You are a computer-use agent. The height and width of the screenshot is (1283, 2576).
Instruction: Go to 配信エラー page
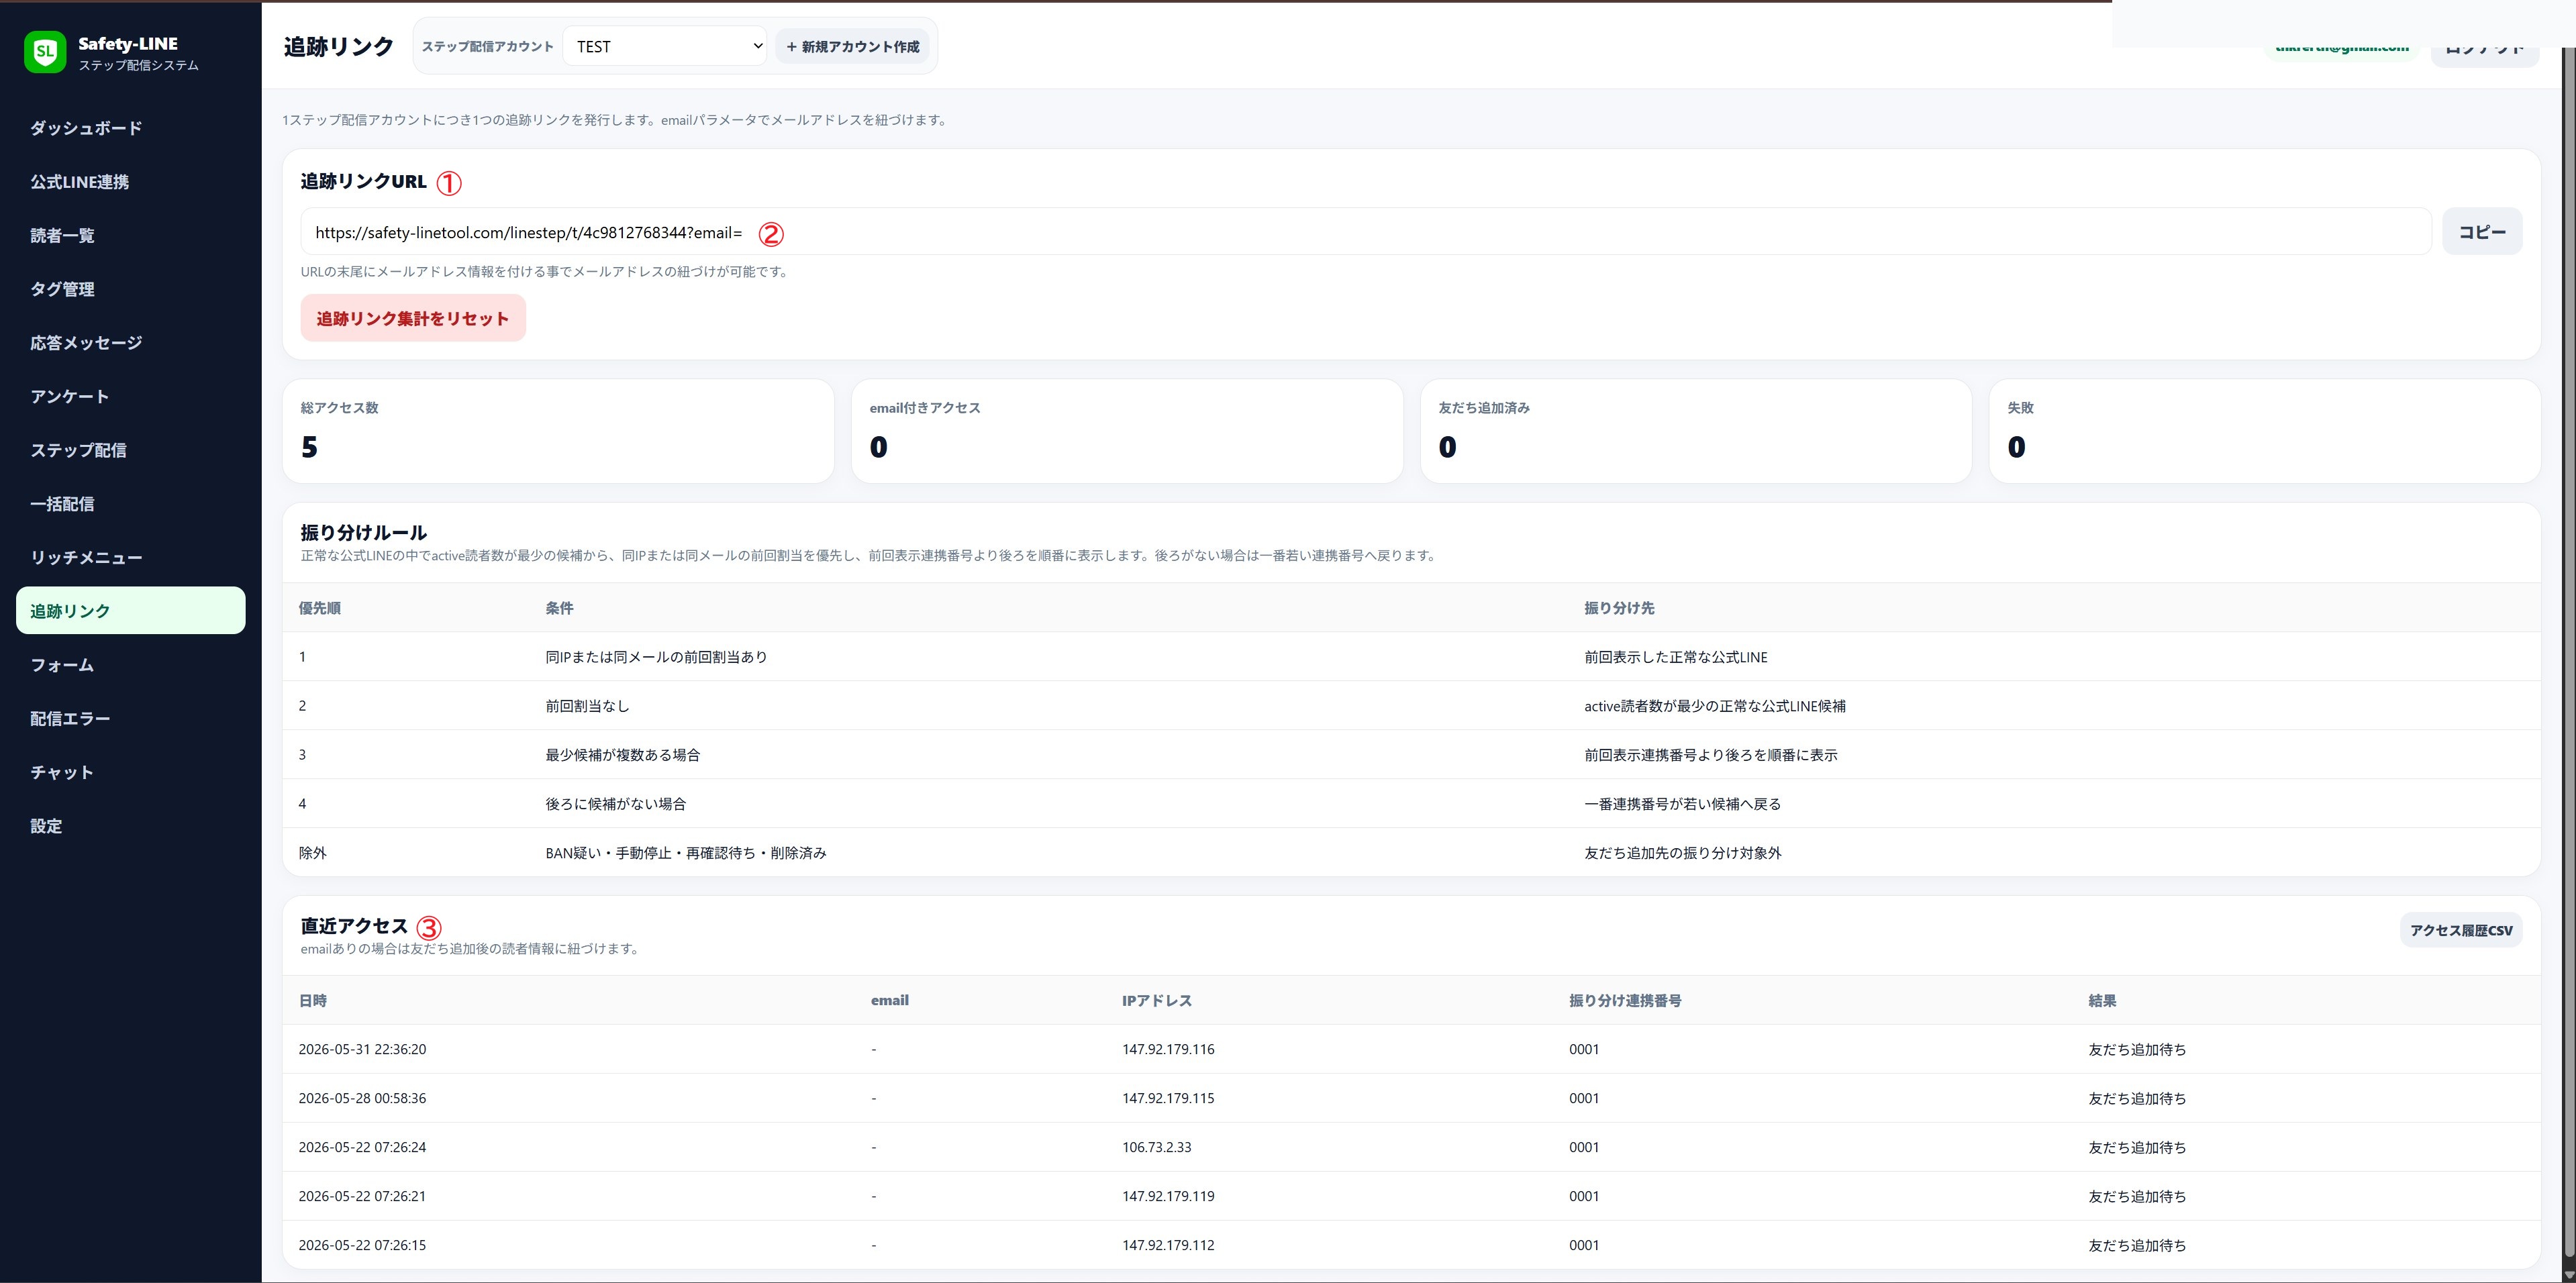pyautogui.click(x=130, y=719)
